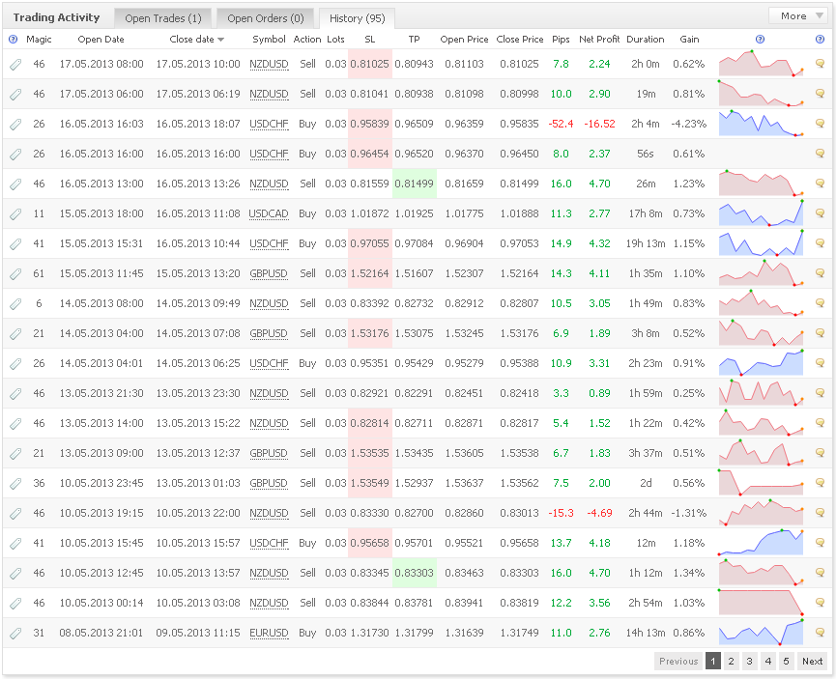This screenshot has width=836, height=679.
Task: Open comment bubble for 08.05.2013 21:01 trade
Action: click(820, 632)
